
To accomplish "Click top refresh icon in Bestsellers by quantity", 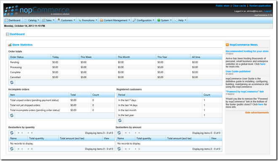I will point(12,133).
